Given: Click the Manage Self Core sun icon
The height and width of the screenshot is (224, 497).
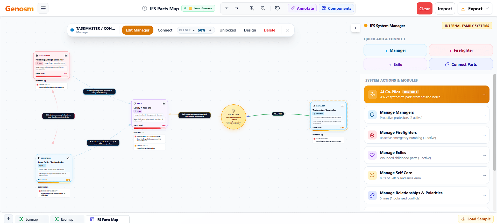Looking at the screenshot, I should pos(372,175).
